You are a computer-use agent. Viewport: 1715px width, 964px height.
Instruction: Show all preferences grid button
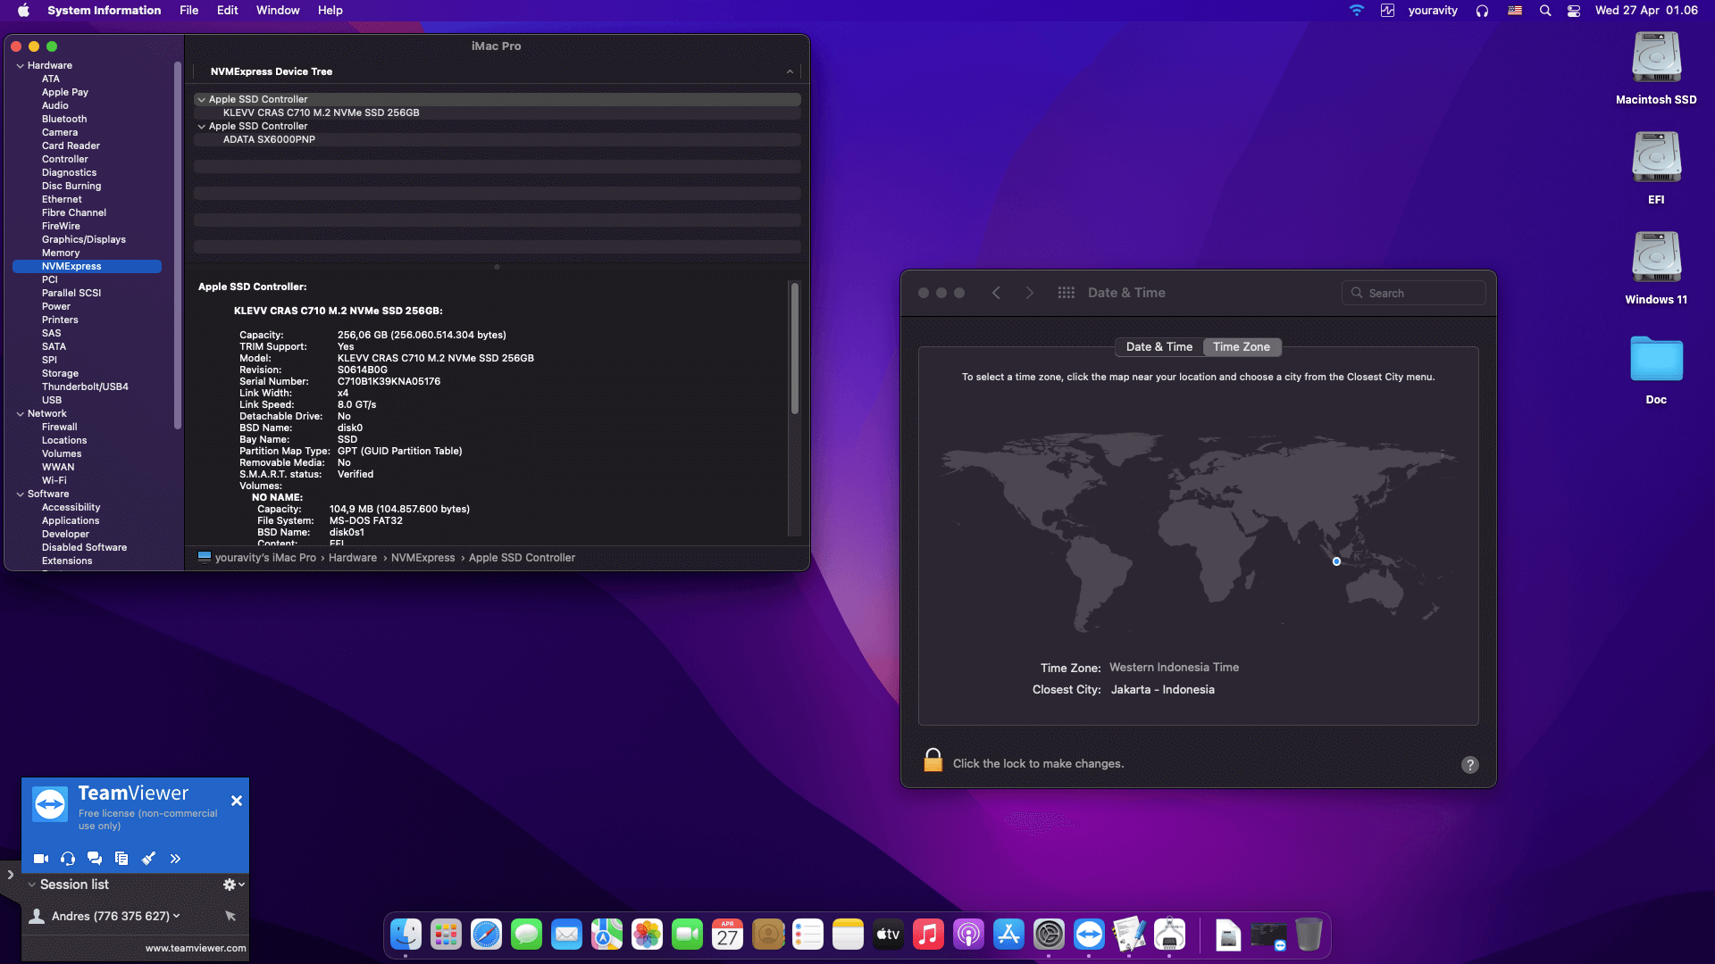1066,293
